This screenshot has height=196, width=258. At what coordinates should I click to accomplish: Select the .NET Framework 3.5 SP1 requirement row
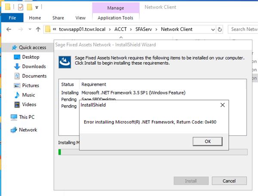click(x=123, y=93)
